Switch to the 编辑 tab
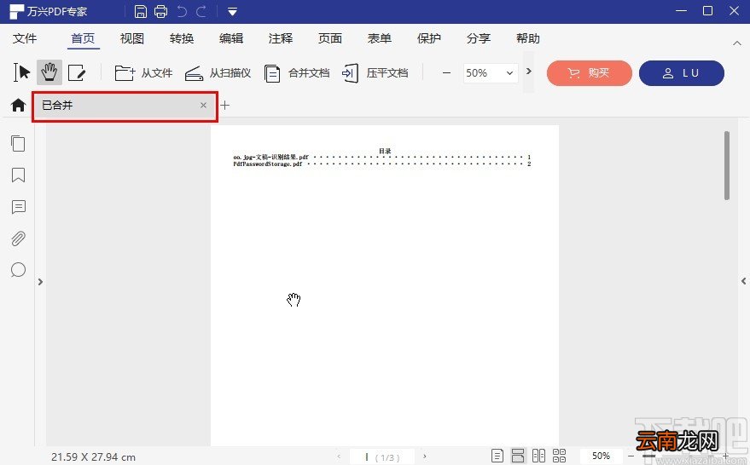 [231, 38]
